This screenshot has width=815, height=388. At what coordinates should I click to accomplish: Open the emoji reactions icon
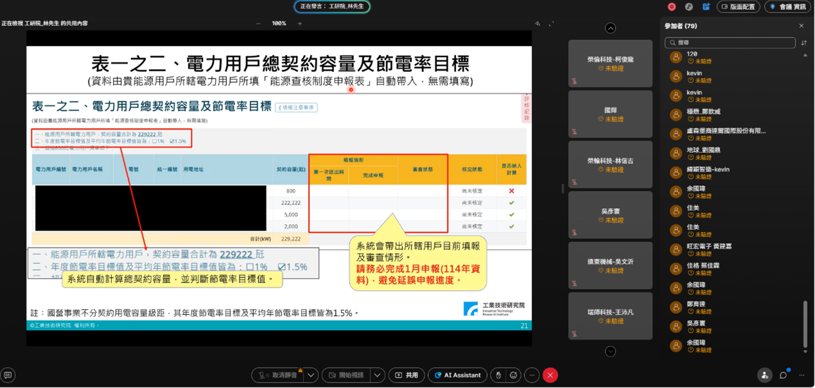click(514, 375)
